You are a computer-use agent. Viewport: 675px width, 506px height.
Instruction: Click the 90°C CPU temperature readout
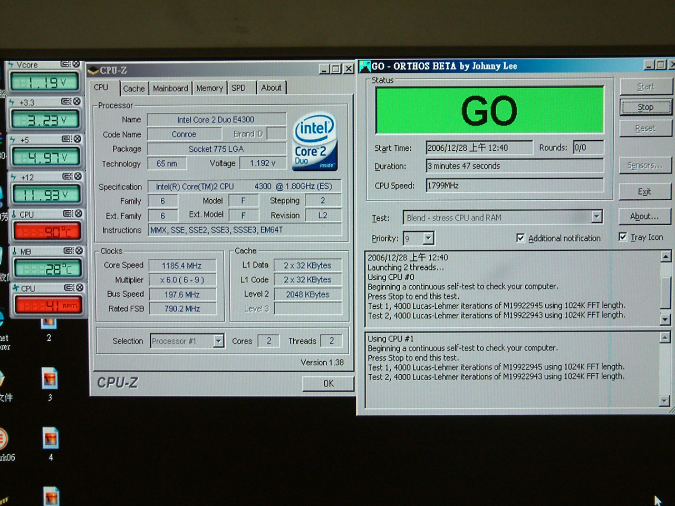tap(47, 231)
